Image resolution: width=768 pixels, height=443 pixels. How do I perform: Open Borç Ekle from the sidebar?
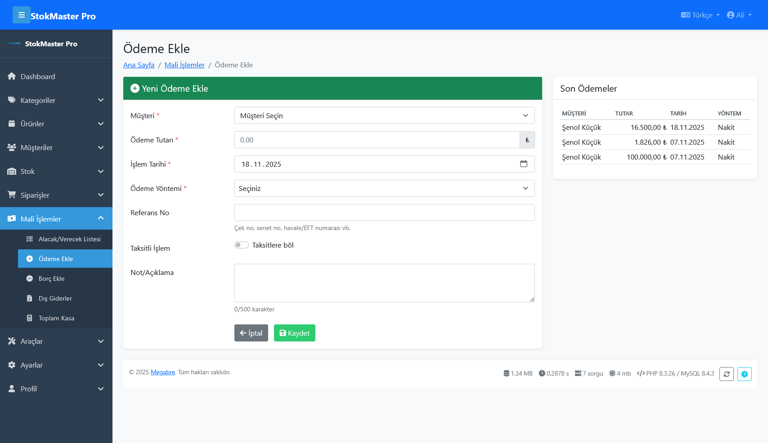(x=51, y=279)
